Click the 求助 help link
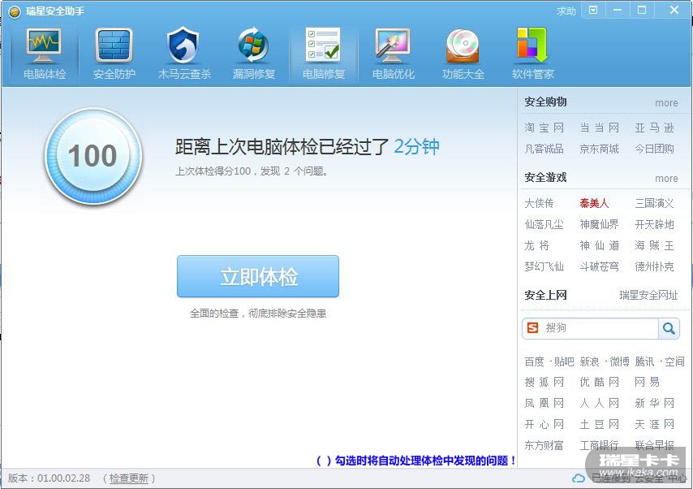The image size is (693, 489). (566, 11)
